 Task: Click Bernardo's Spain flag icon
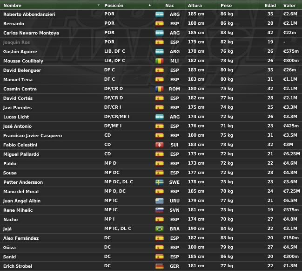tap(160, 24)
